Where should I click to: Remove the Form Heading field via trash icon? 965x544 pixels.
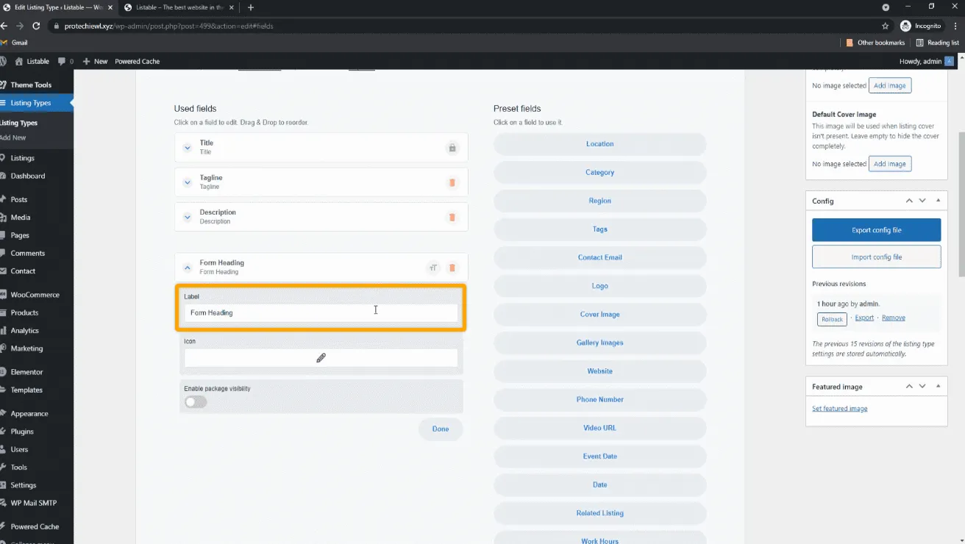pyautogui.click(x=452, y=268)
